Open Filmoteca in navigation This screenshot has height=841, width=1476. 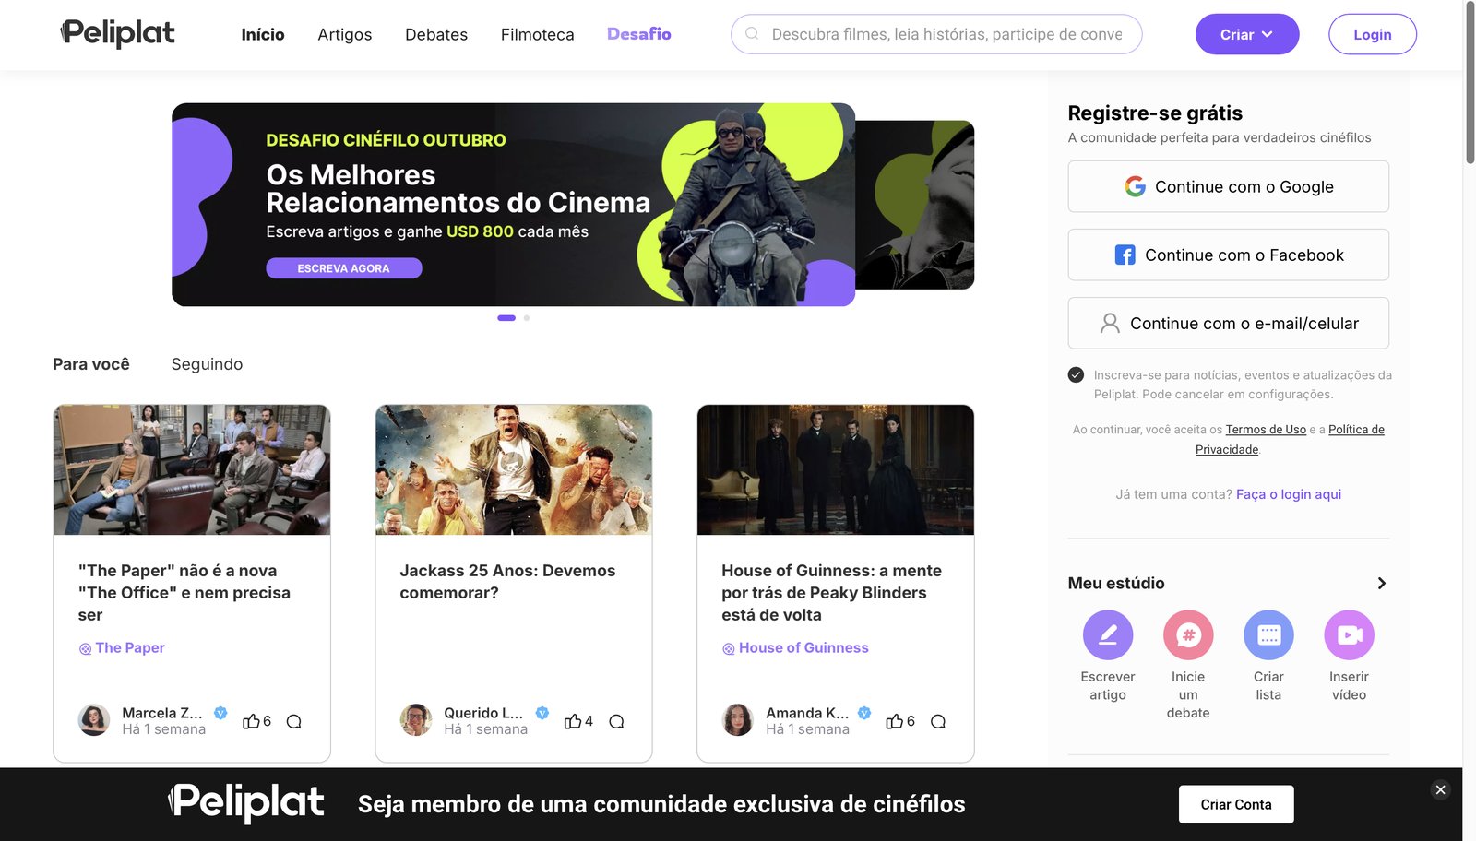point(538,34)
